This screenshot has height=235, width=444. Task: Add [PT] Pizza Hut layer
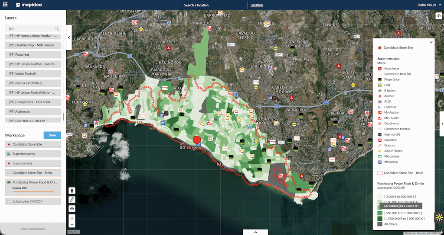[33, 54]
